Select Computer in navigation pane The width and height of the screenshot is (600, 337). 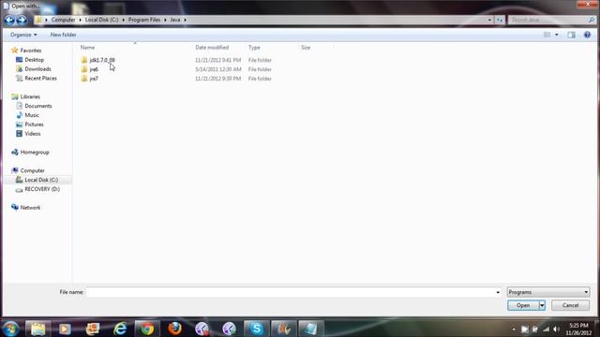pos(32,170)
